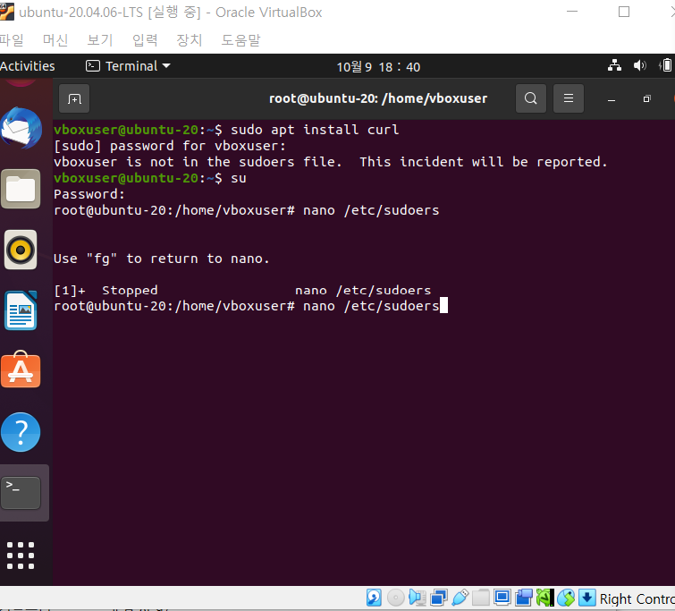Viewport: 675px width, 611px height.
Task: Open terminal hamburger menu
Action: (569, 98)
